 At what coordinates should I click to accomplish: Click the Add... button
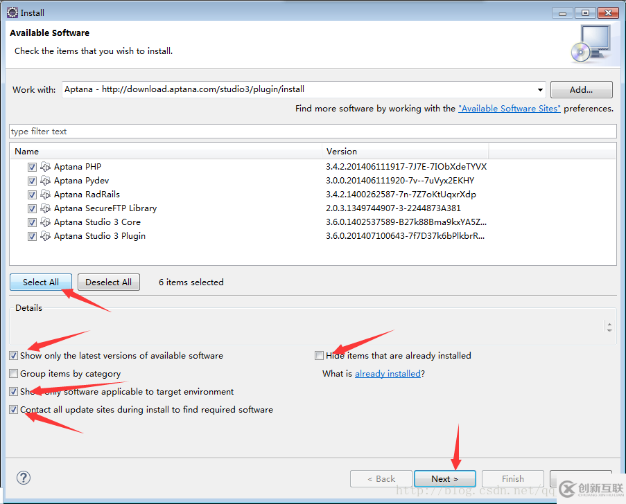point(581,90)
